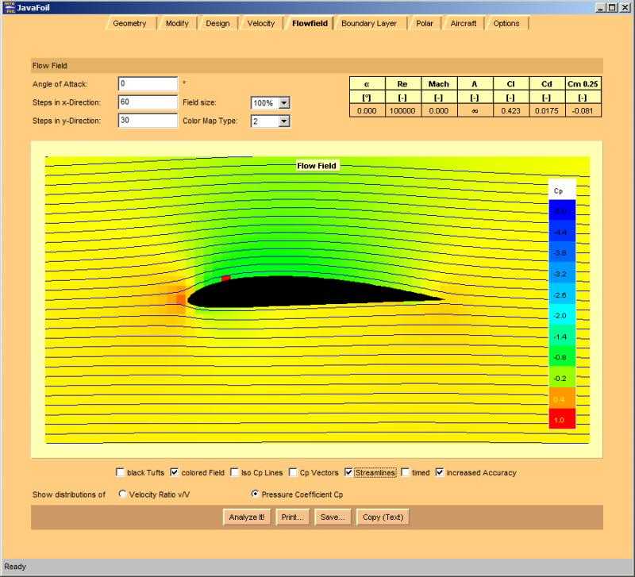
Task: Disable the colored Field checkbox
Action: 175,472
